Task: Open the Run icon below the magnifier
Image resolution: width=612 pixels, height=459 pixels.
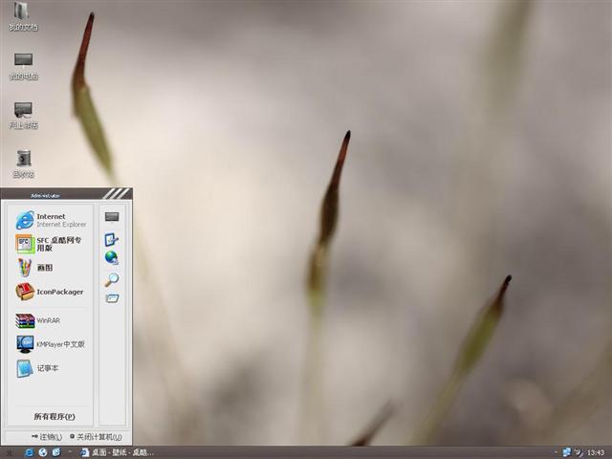Action: [x=112, y=298]
